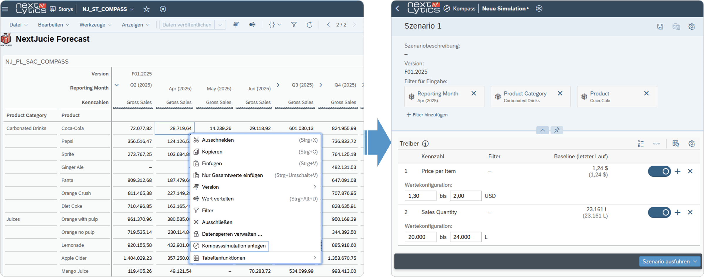Save Szenario 1 using the disk icon
Viewport: 704px width, 277px height.
coord(660,26)
